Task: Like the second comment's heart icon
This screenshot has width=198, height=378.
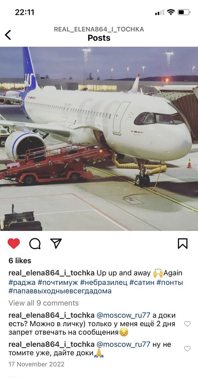Action: [x=187, y=348]
